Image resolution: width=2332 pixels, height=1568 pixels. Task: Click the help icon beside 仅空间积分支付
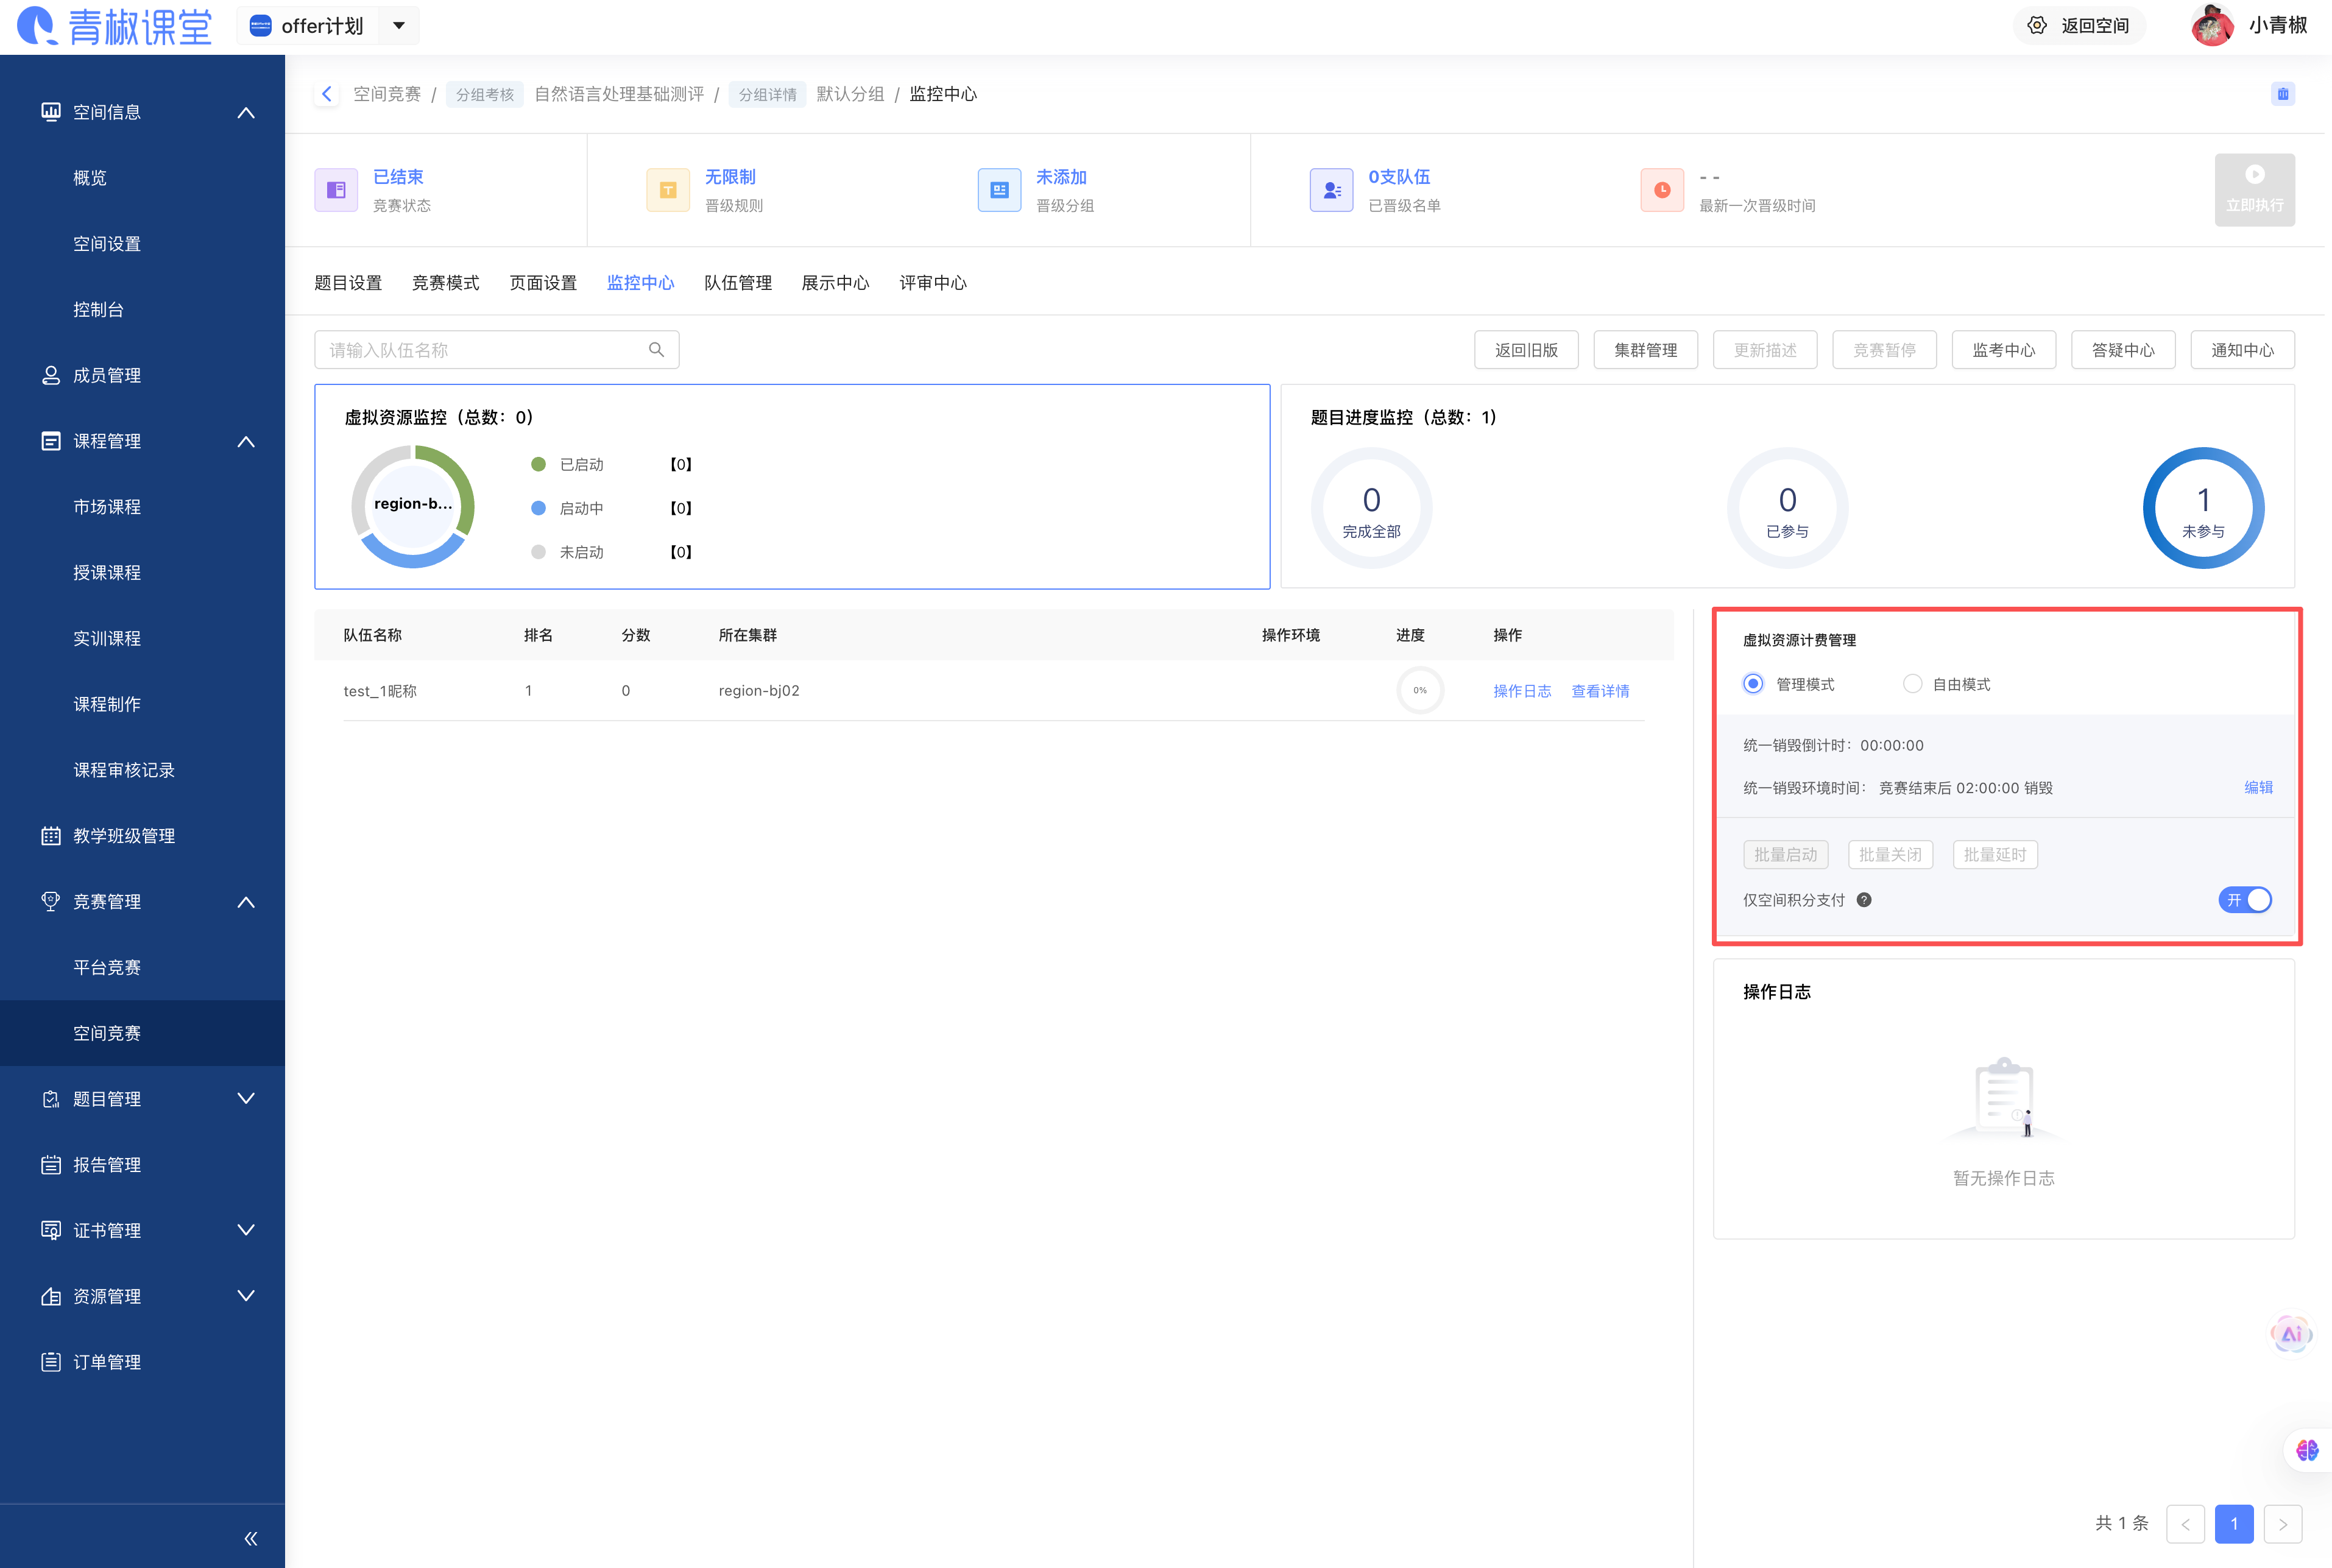coord(1864,900)
